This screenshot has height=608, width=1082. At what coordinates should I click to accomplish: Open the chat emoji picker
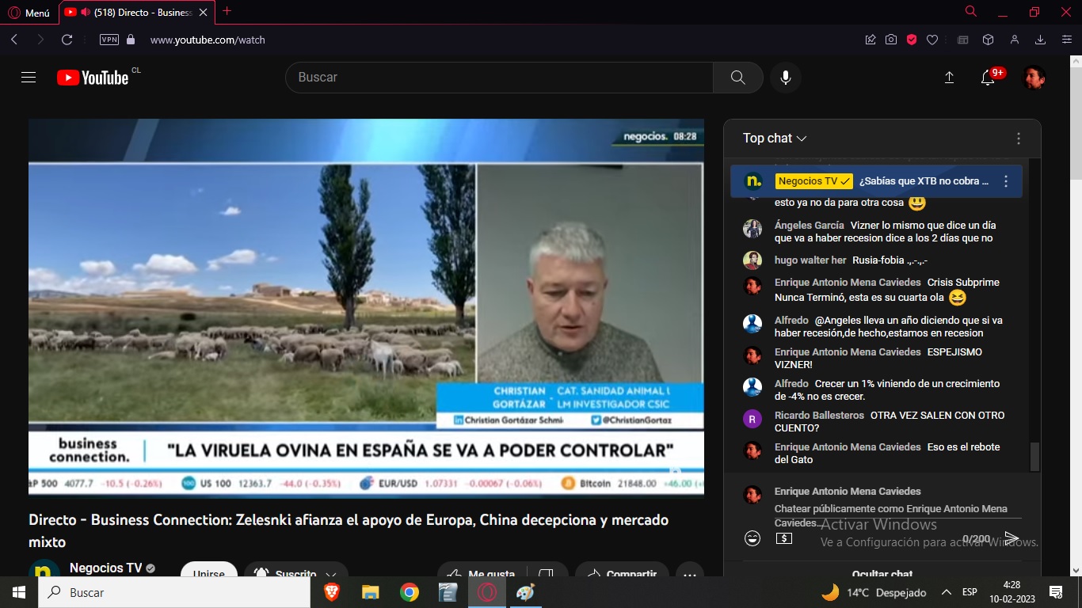coord(752,538)
